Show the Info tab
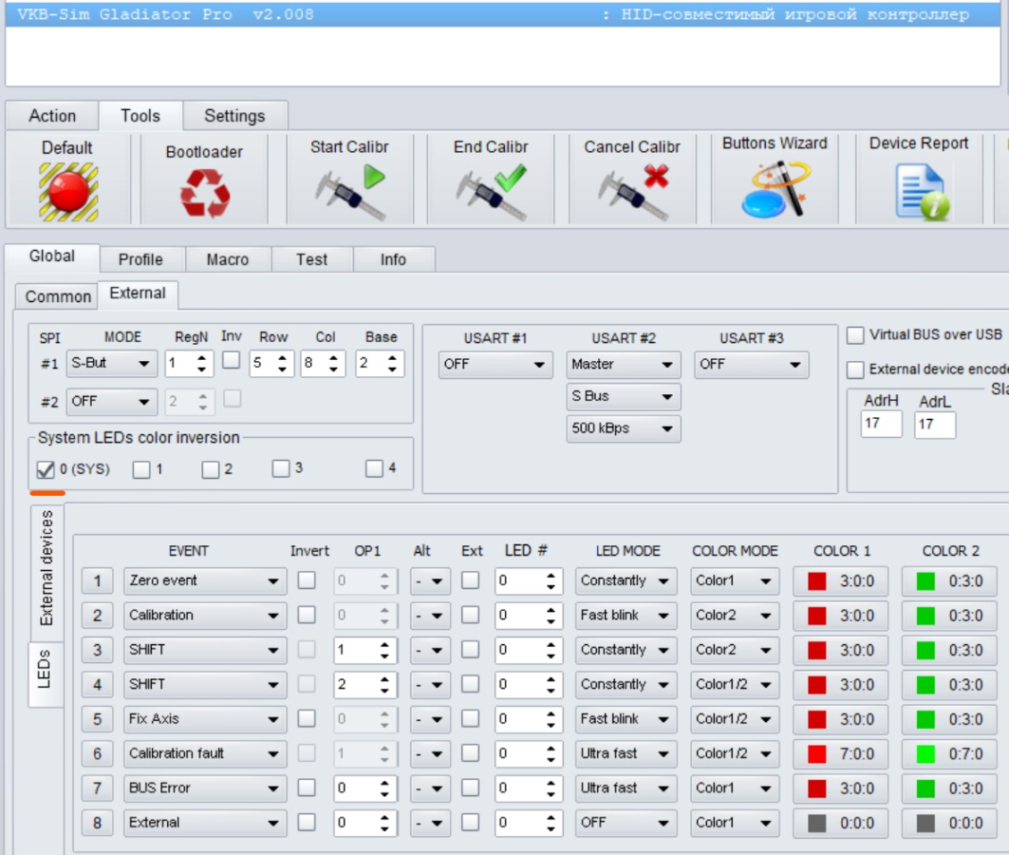Image resolution: width=1009 pixels, height=855 pixels. coord(393,259)
